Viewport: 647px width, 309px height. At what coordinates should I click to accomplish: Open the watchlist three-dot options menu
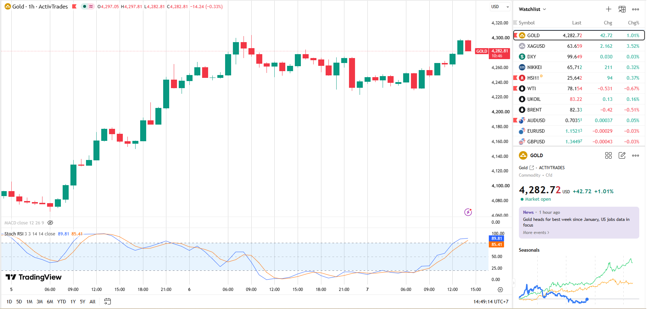636,9
